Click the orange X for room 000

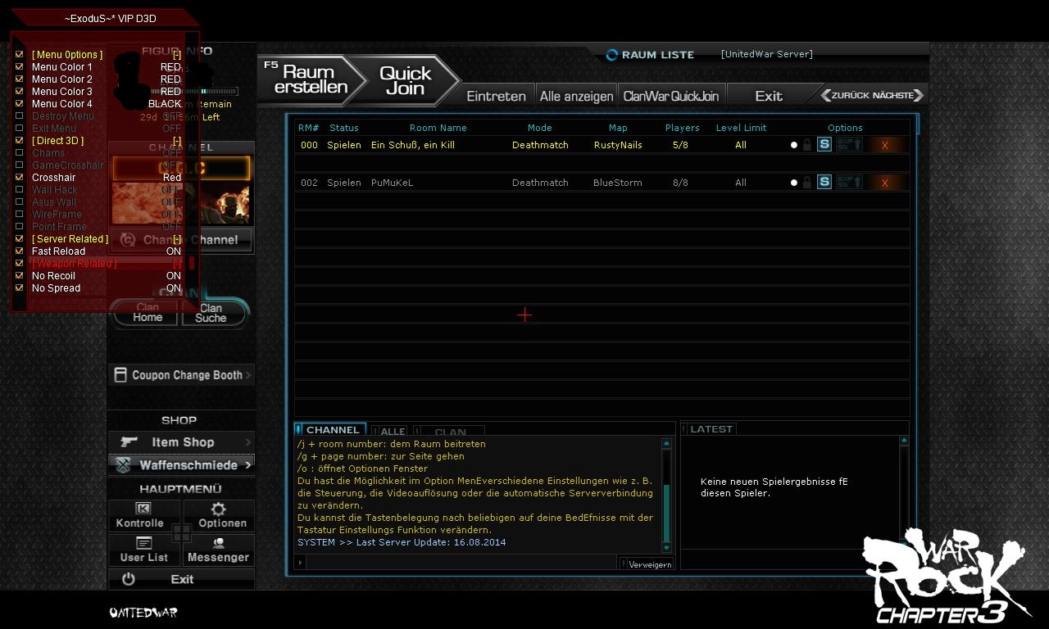pyautogui.click(x=884, y=145)
